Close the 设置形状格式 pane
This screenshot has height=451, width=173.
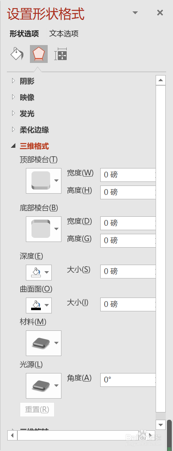coord(160,13)
